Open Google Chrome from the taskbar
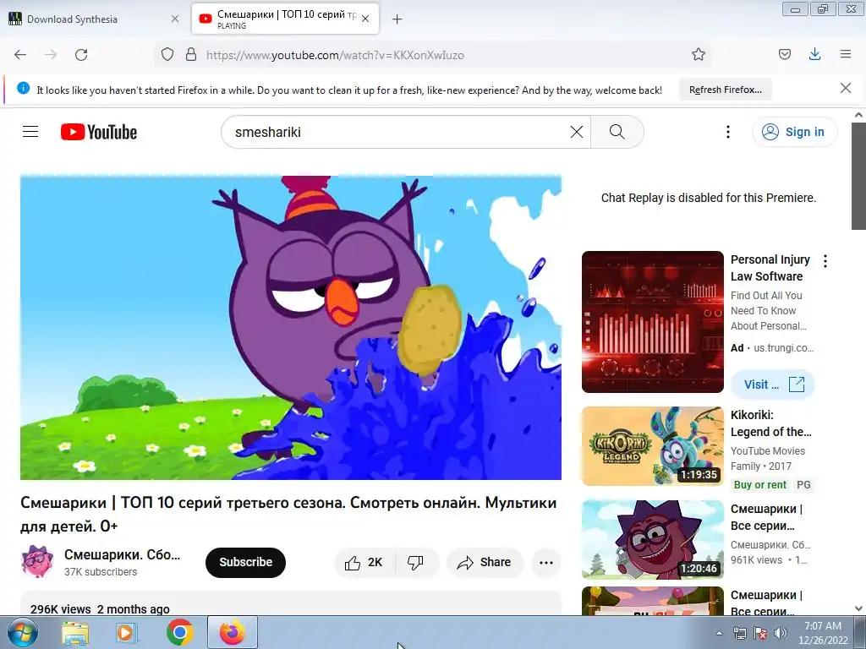The width and height of the screenshot is (866, 649). (x=179, y=632)
